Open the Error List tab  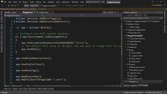[7, 89]
